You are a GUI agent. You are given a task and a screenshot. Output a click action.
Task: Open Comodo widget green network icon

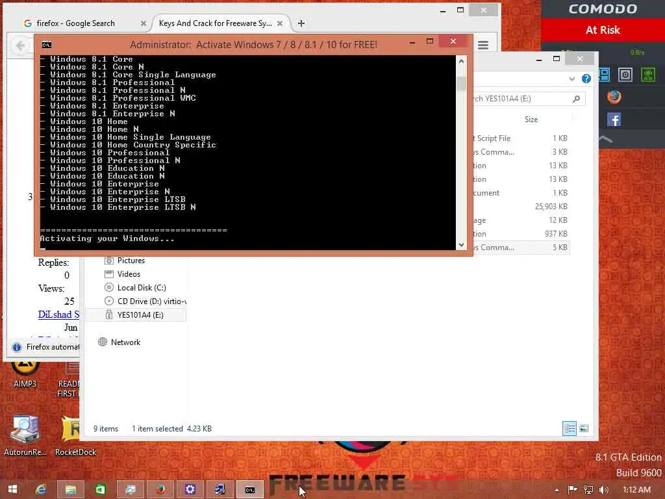click(x=648, y=75)
